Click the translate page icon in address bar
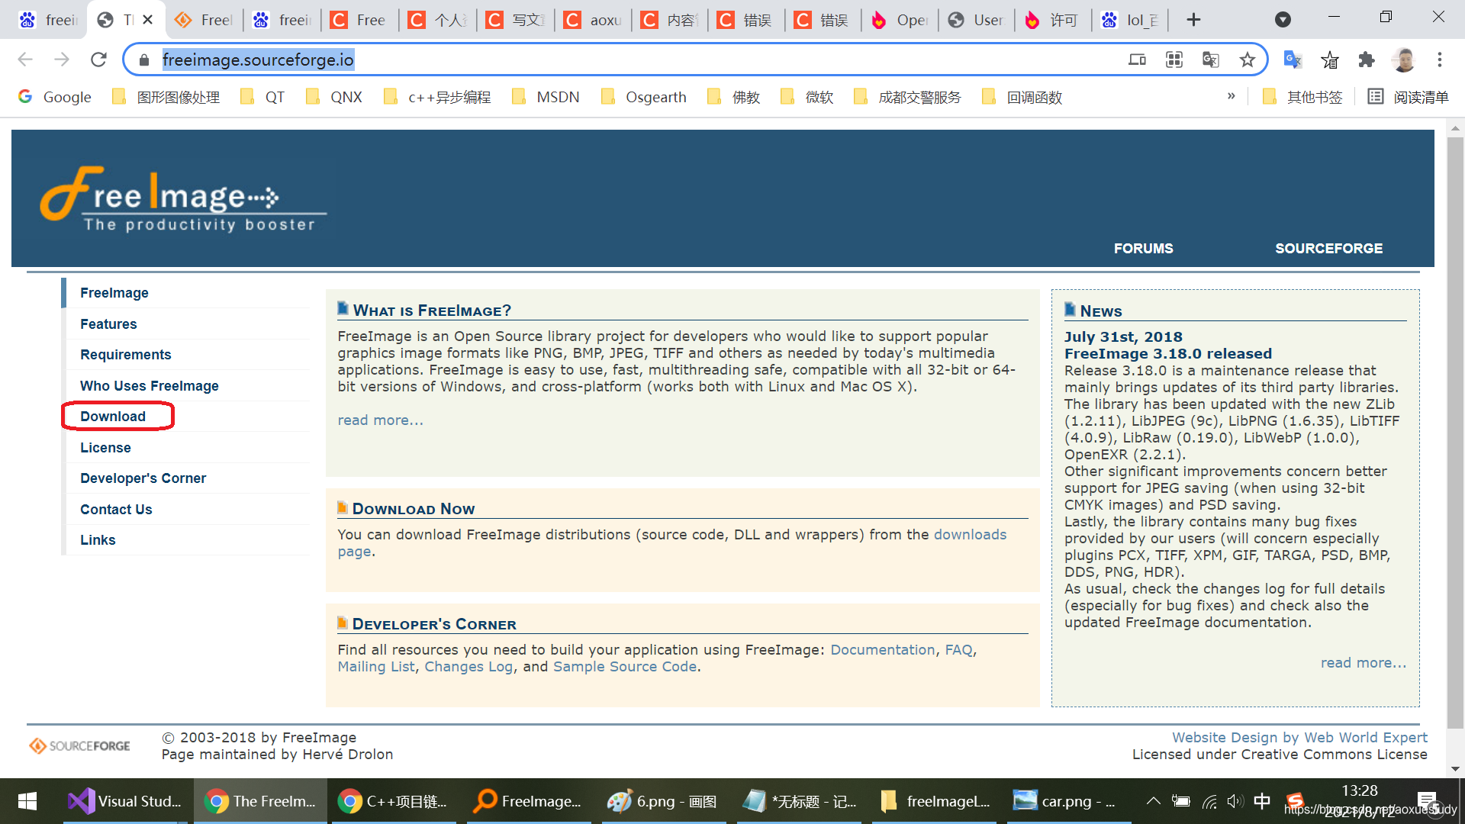 pyautogui.click(x=1210, y=60)
